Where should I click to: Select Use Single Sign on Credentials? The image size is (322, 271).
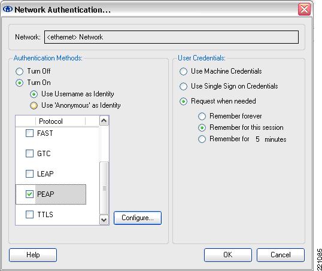(183, 86)
